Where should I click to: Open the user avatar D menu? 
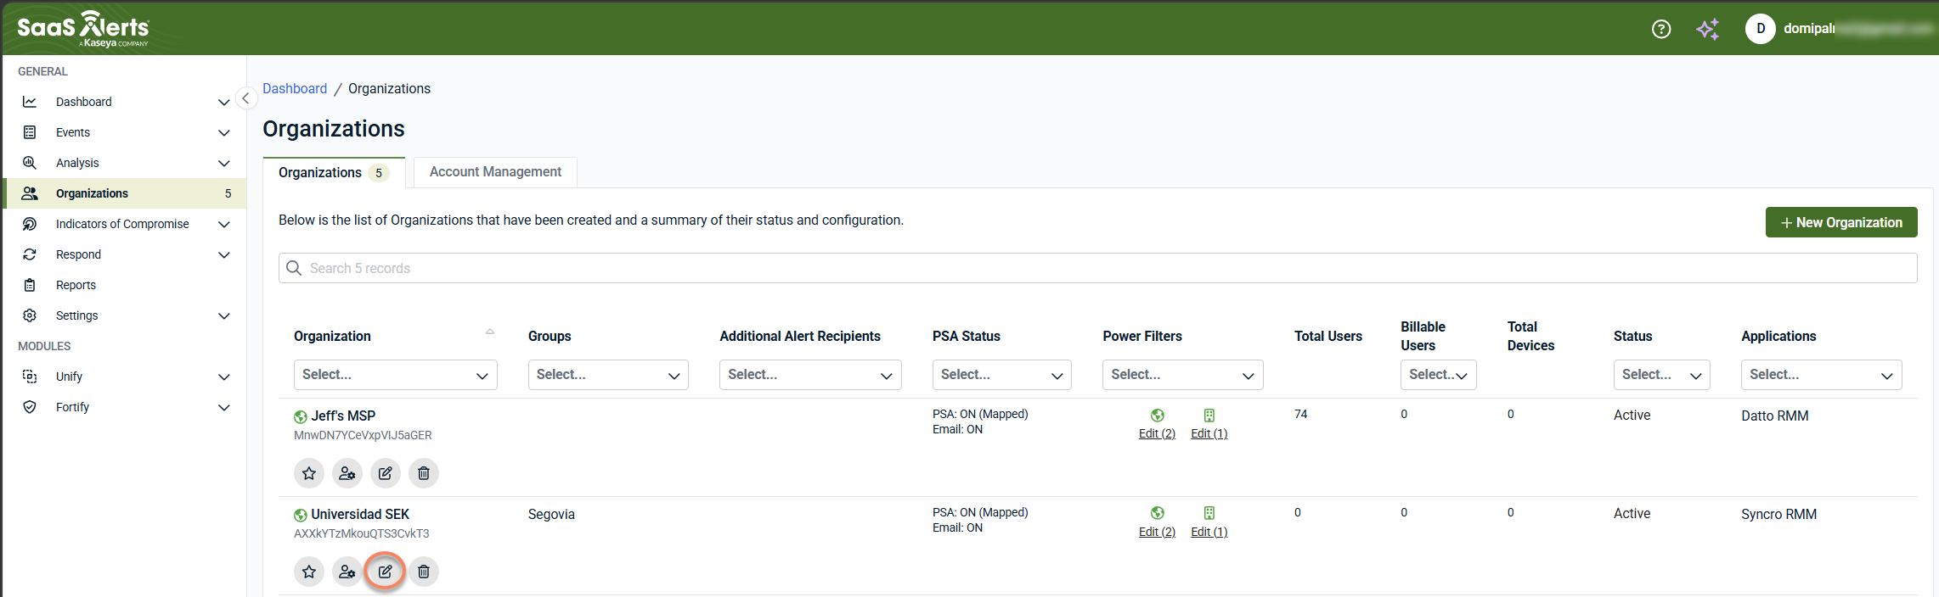coord(1760,28)
